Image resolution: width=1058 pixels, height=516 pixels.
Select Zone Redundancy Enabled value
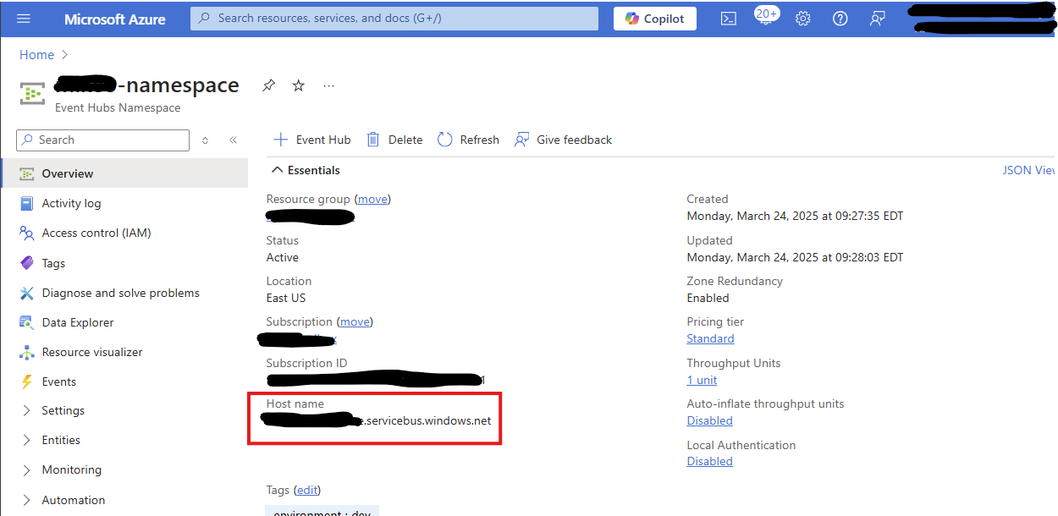point(708,298)
